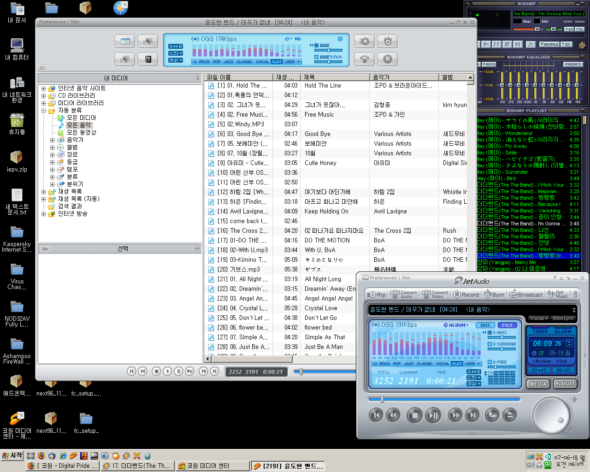
Task: Expand 재생 목록 tree node
Action: pyautogui.click(x=43, y=192)
